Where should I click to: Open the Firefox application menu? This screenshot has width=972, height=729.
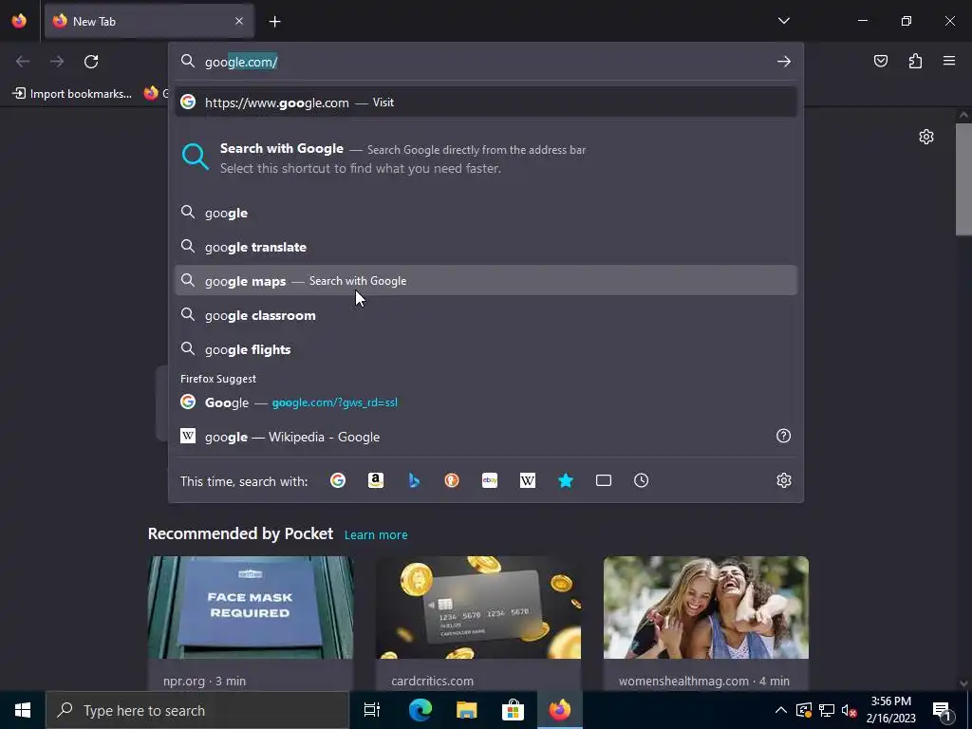[x=949, y=61]
